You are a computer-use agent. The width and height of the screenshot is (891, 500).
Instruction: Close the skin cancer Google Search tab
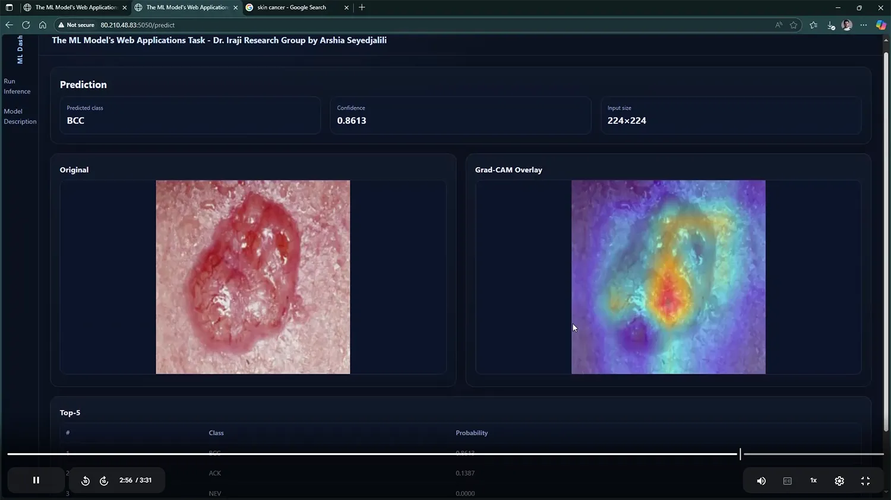[x=346, y=7]
